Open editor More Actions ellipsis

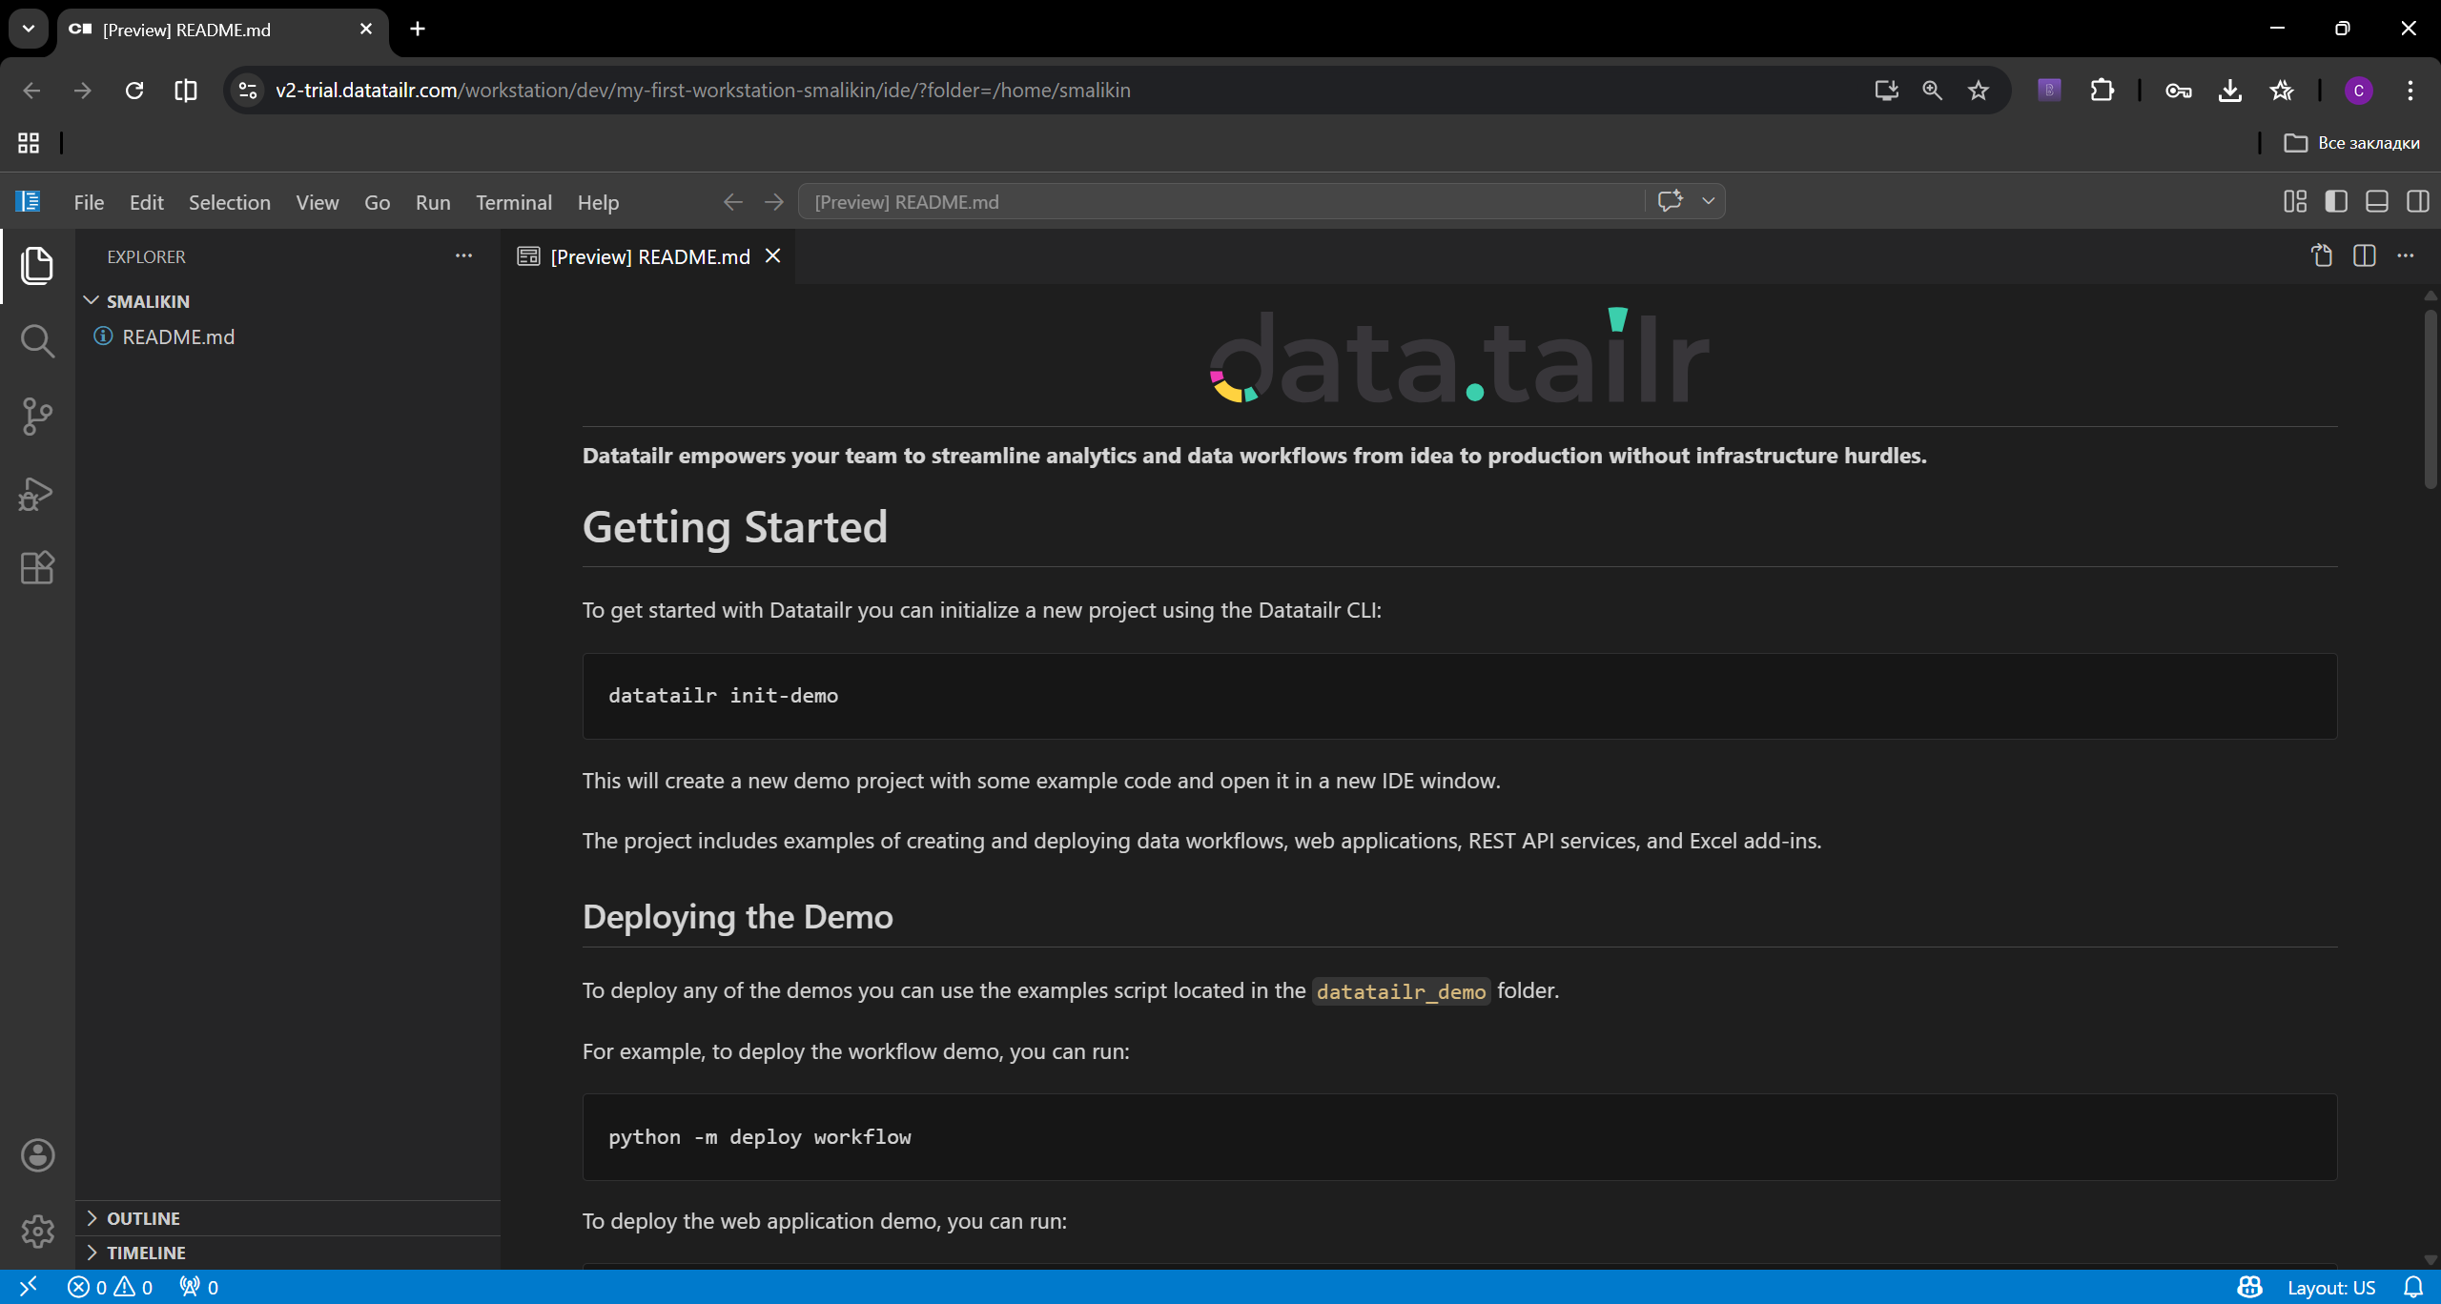coord(2406,255)
